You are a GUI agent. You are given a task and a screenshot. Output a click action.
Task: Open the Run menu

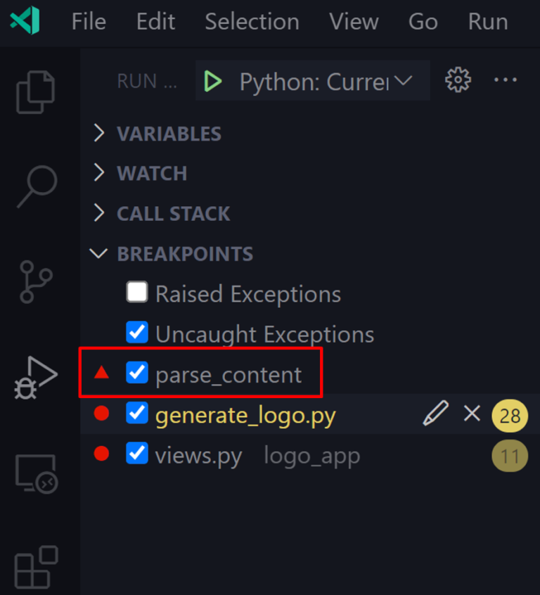(x=488, y=22)
